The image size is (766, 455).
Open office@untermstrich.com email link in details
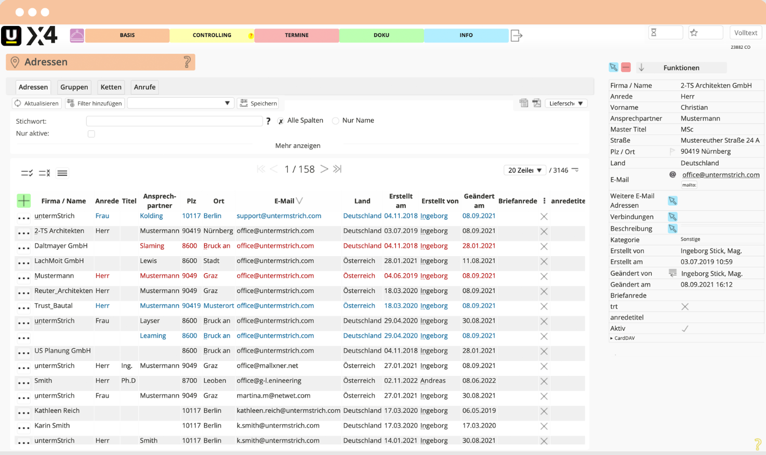721,175
